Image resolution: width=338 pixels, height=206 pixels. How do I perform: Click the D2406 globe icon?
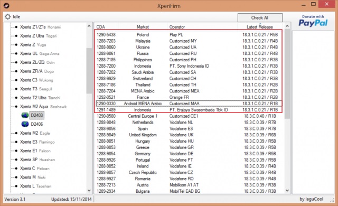tap(25, 124)
